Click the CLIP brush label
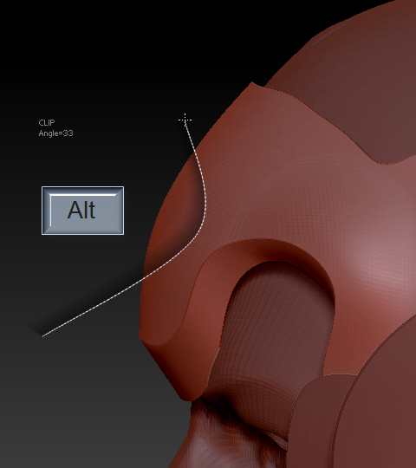This screenshot has height=468, width=416. click(x=47, y=123)
